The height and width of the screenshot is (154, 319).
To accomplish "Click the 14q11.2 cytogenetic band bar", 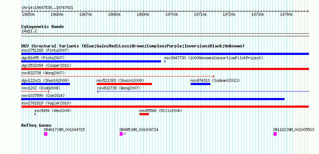I will point(165,35).
